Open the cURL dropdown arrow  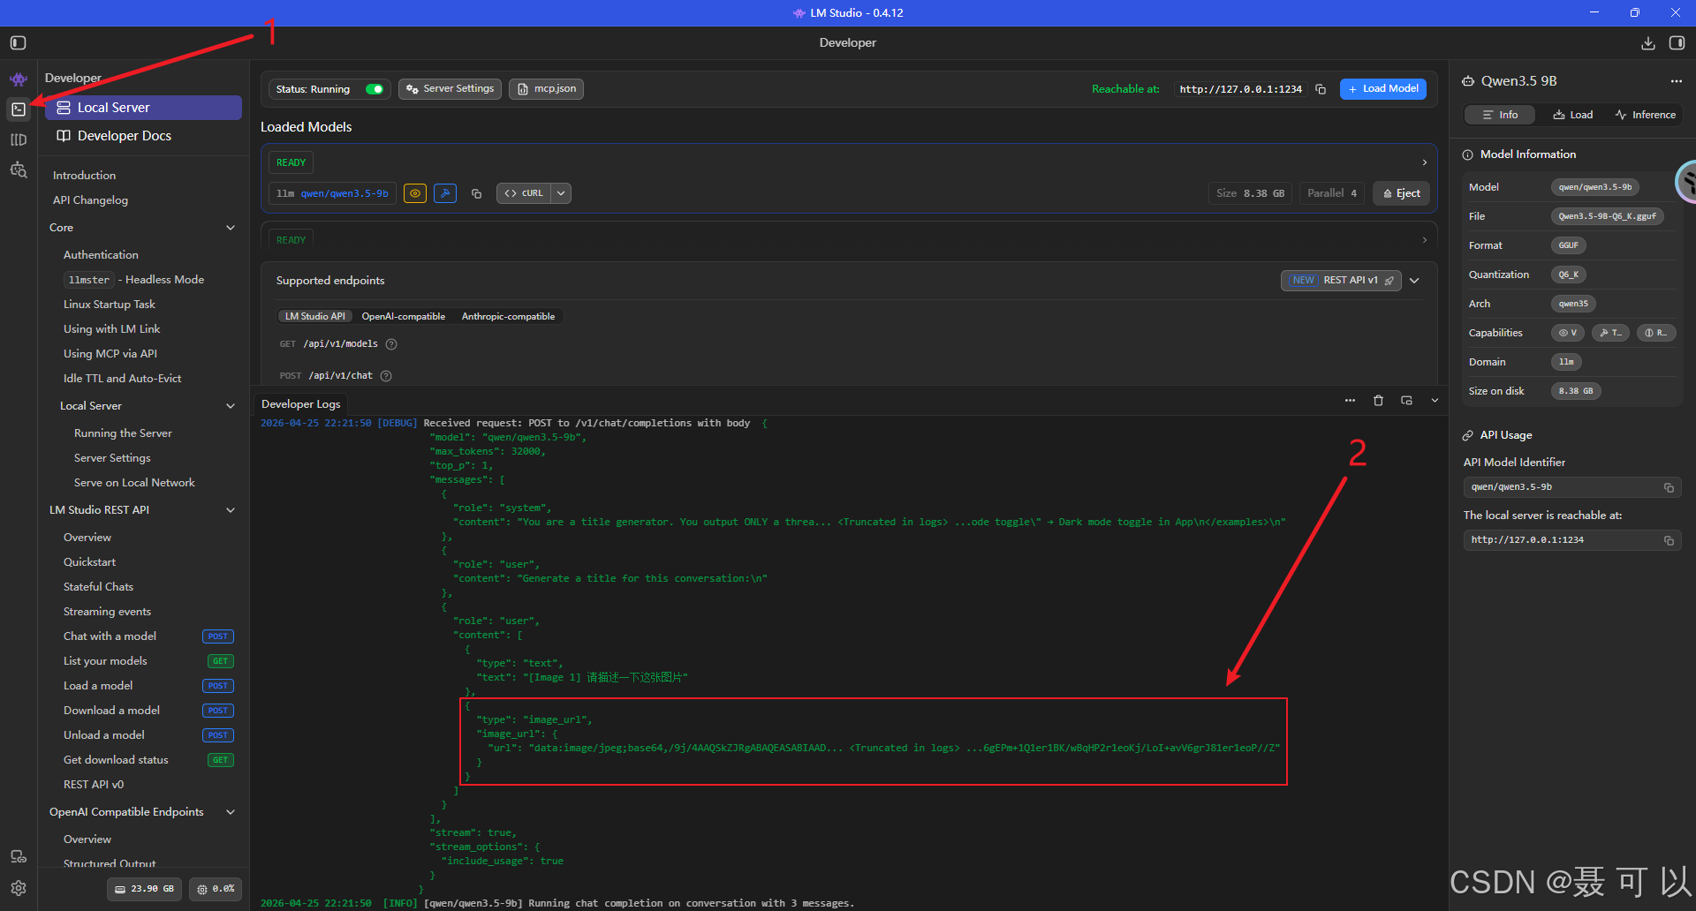561,193
